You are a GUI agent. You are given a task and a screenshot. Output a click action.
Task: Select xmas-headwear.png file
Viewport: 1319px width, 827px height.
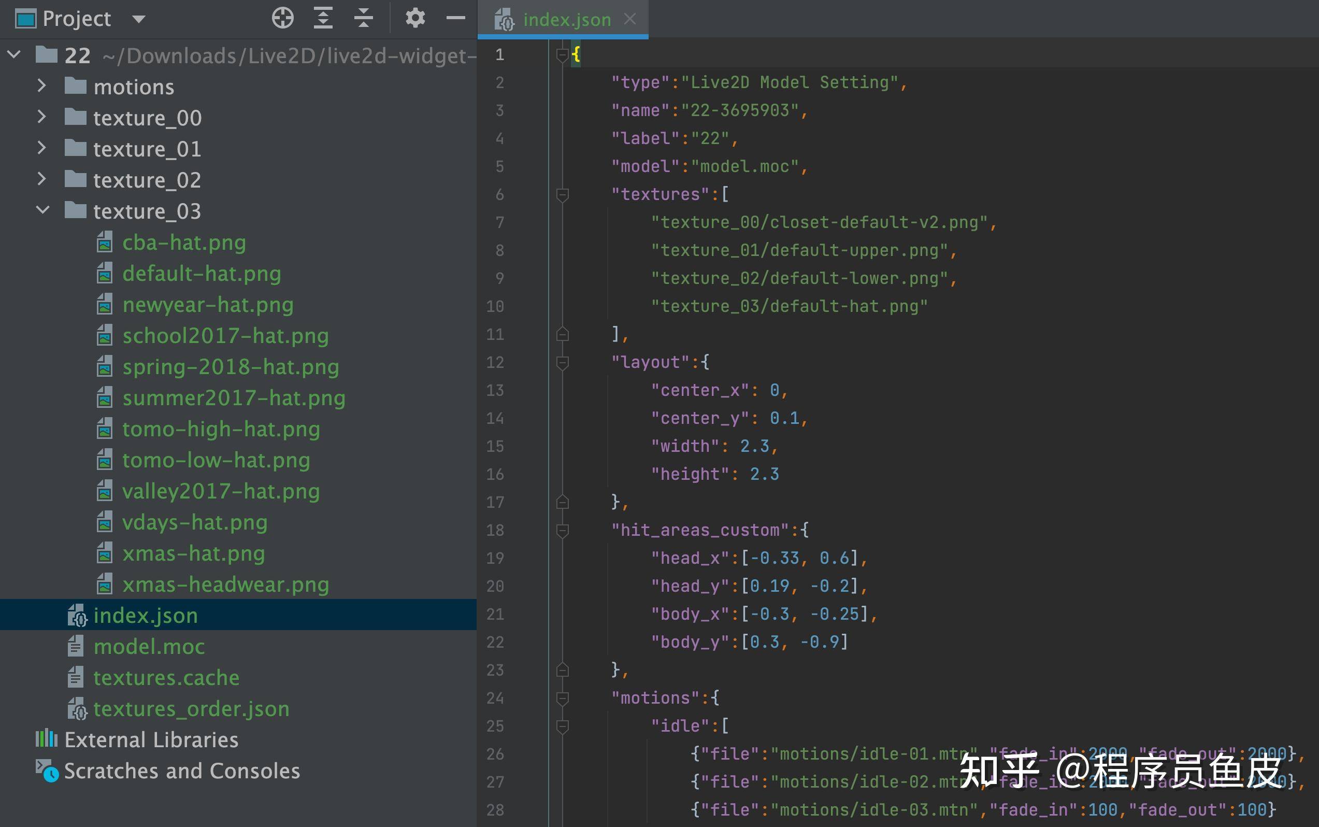pos(226,585)
